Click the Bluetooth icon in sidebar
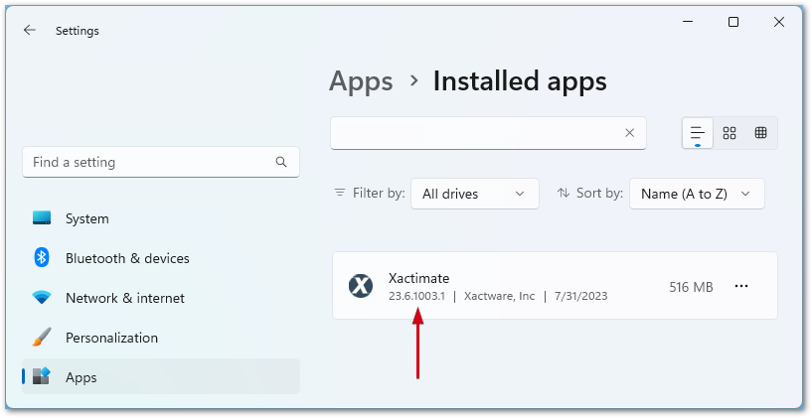The image size is (812, 418). (x=42, y=257)
